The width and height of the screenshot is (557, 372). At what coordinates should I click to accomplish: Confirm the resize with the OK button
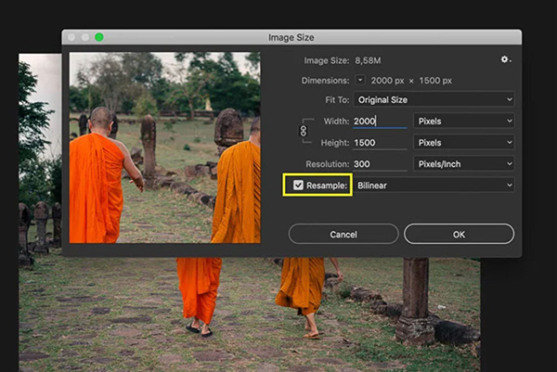click(x=459, y=234)
